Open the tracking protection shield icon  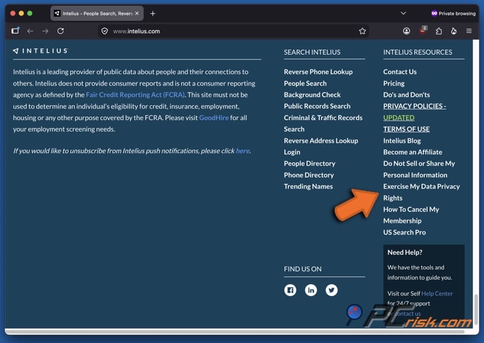(105, 31)
